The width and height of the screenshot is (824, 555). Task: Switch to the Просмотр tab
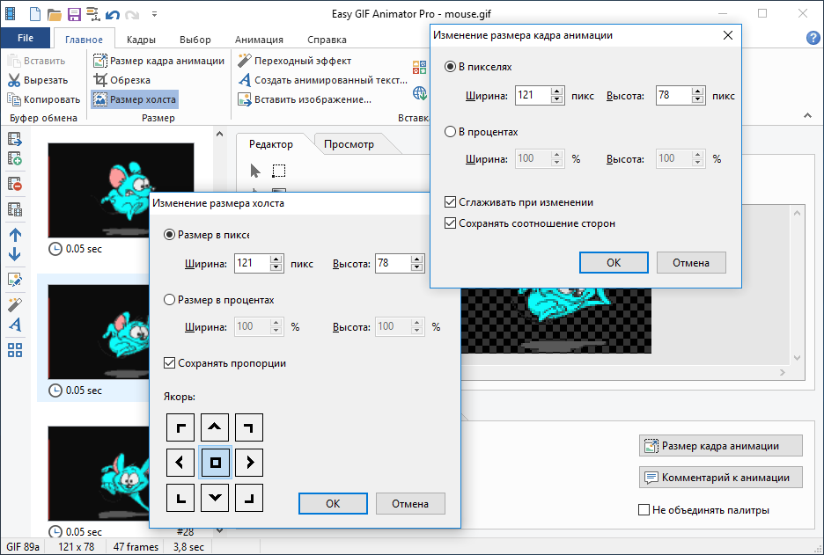coord(349,144)
